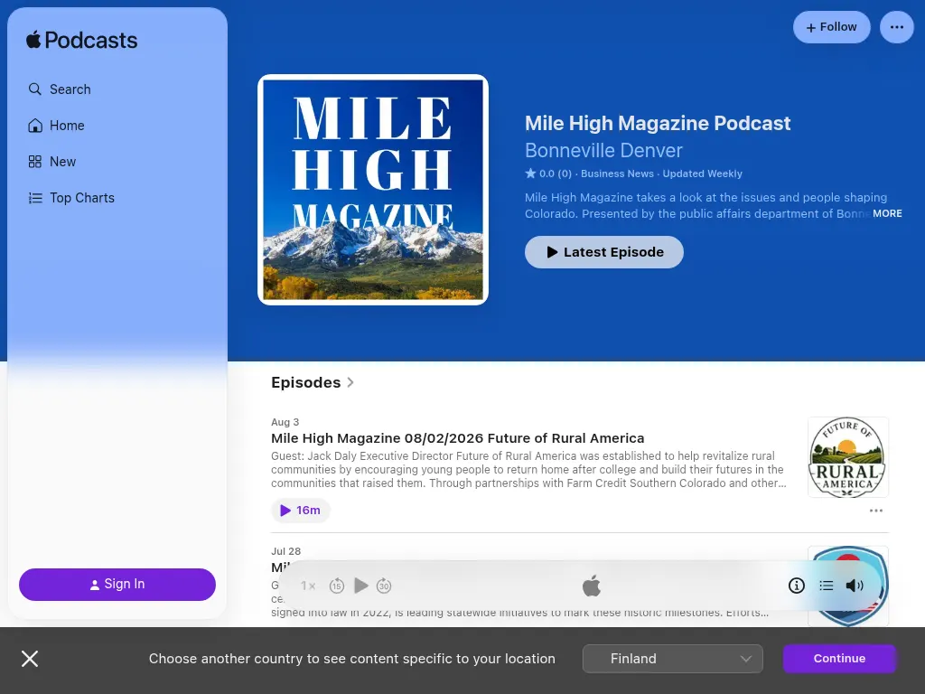Open options for the Aug 3 episode

click(x=876, y=511)
